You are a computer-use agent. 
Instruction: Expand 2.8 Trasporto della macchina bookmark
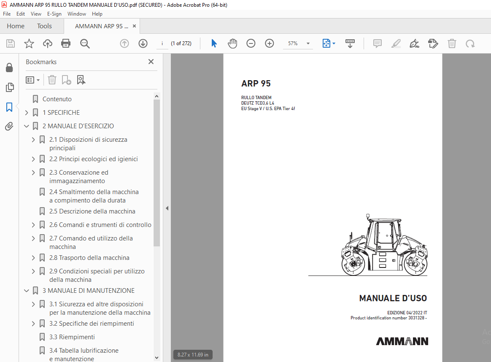click(x=33, y=258)
